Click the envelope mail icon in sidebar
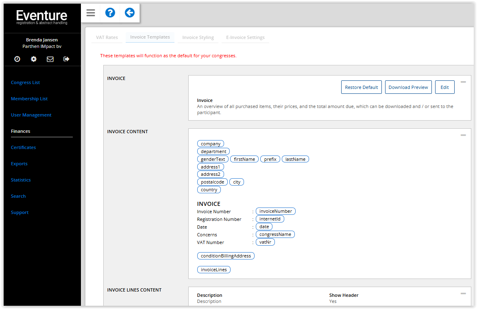Screen dimensions: 477x309 (50, 59)
